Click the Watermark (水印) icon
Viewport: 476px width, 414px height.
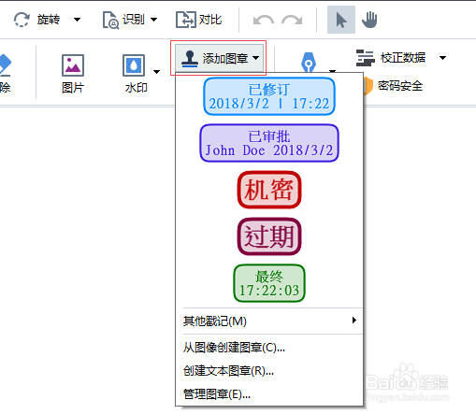coord(134,65)
